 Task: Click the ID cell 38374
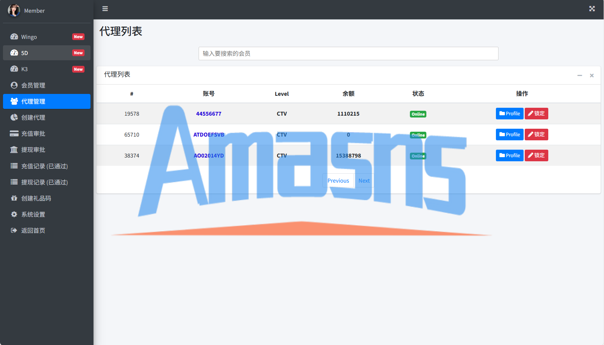(132, 155)
